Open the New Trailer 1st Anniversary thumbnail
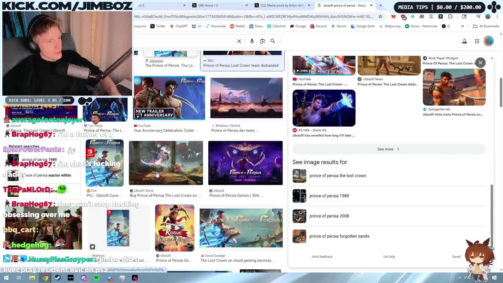 pyautogui.click(x=169, y=98)
